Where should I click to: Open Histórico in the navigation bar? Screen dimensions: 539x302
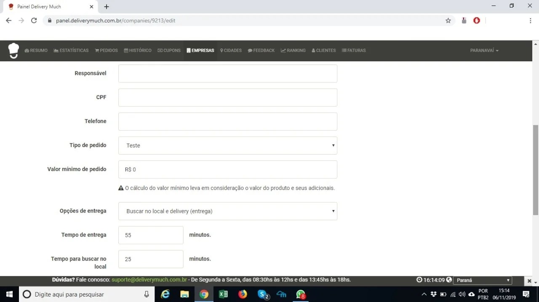(x=138, y=50)
